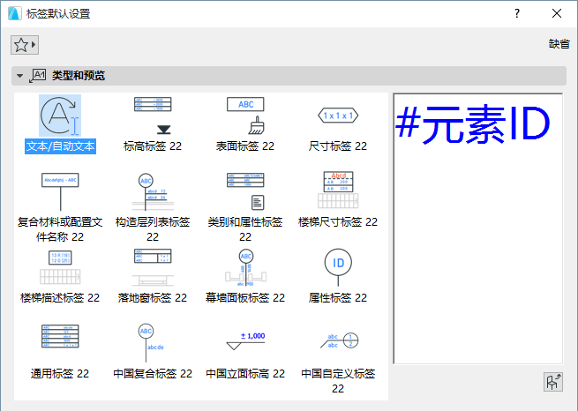Pick the 尺寸标签 22 label icon
This screenshot has height=411, width=578.
point(338,116)
